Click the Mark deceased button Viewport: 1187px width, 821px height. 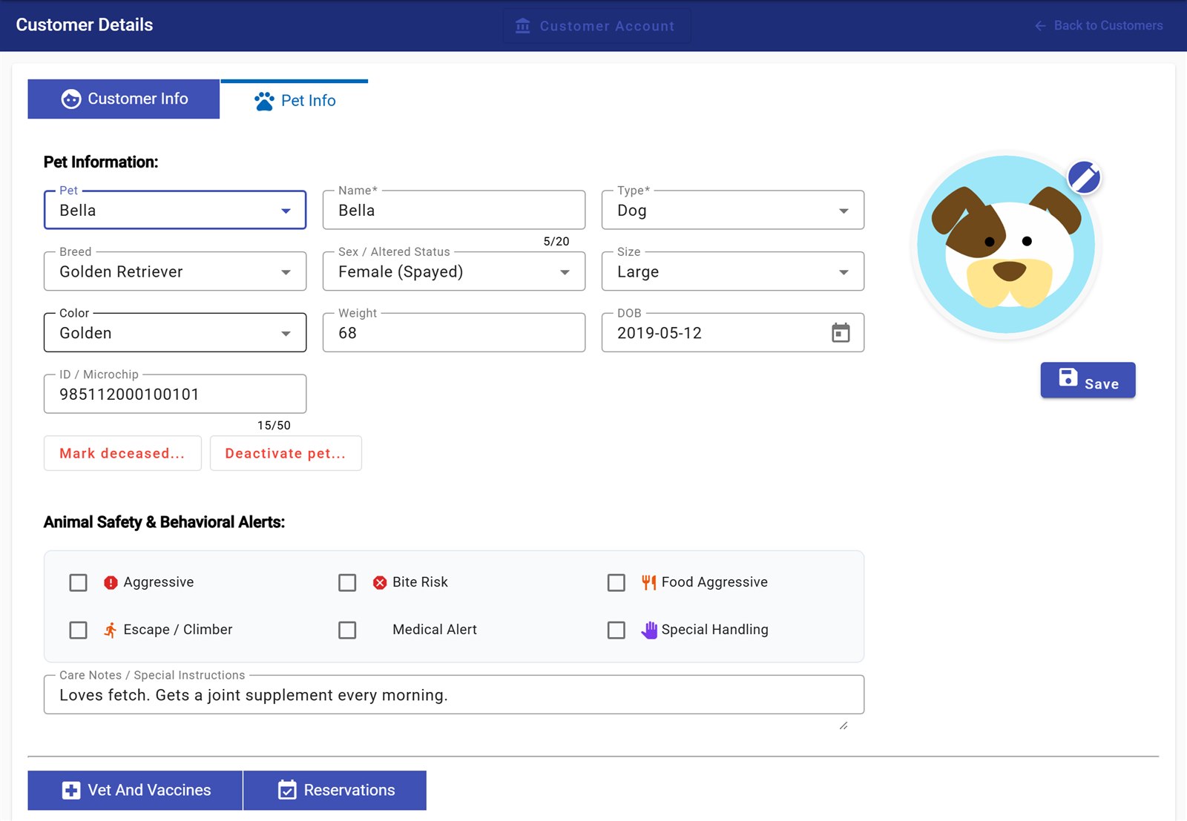[x=122, y=453]
